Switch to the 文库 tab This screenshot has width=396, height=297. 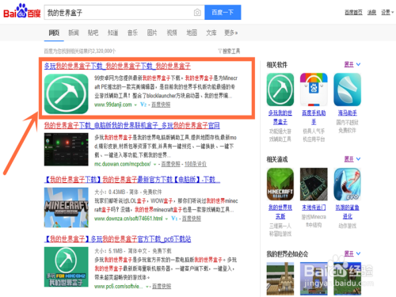point(211,32)
